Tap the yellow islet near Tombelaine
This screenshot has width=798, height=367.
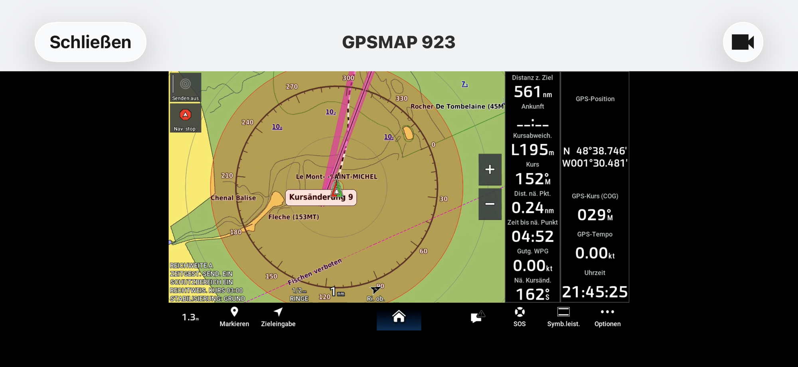tap(408, 133)
